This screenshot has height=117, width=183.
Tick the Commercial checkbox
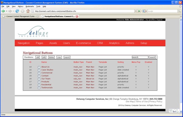pyautogui.click(x=39, y=73)
